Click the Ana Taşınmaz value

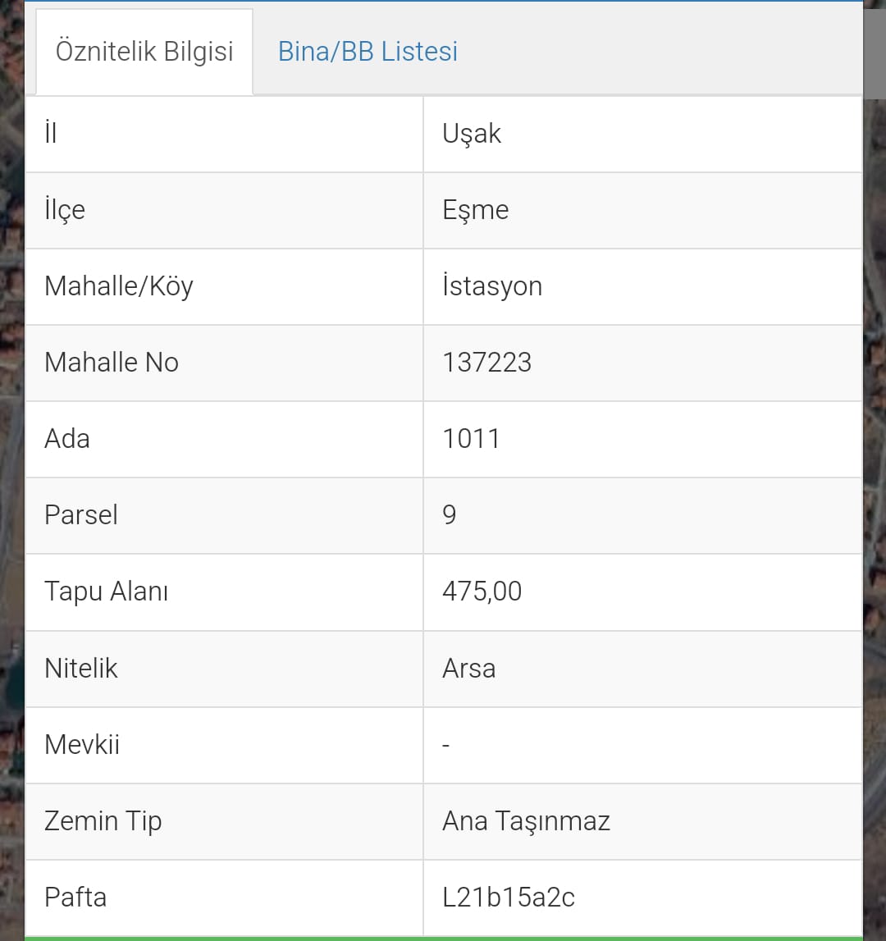(527, 821)
